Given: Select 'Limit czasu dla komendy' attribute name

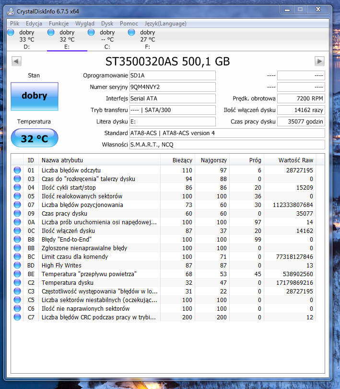Looking at the screenshot, I should pyautogui.click(x=75, y=257).
